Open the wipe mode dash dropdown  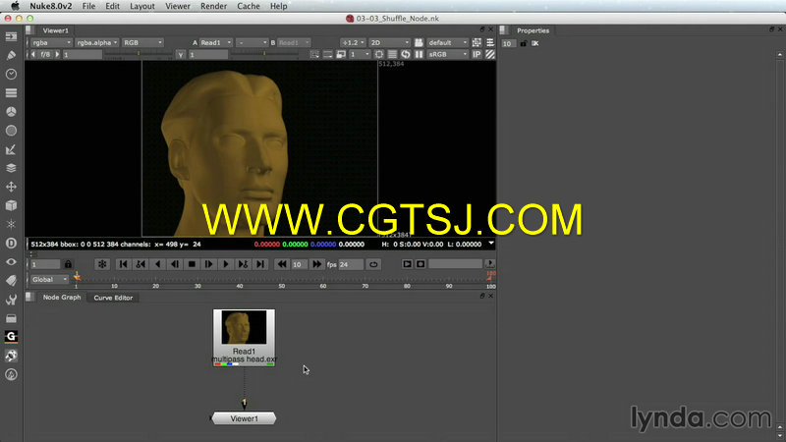[253, 42]
